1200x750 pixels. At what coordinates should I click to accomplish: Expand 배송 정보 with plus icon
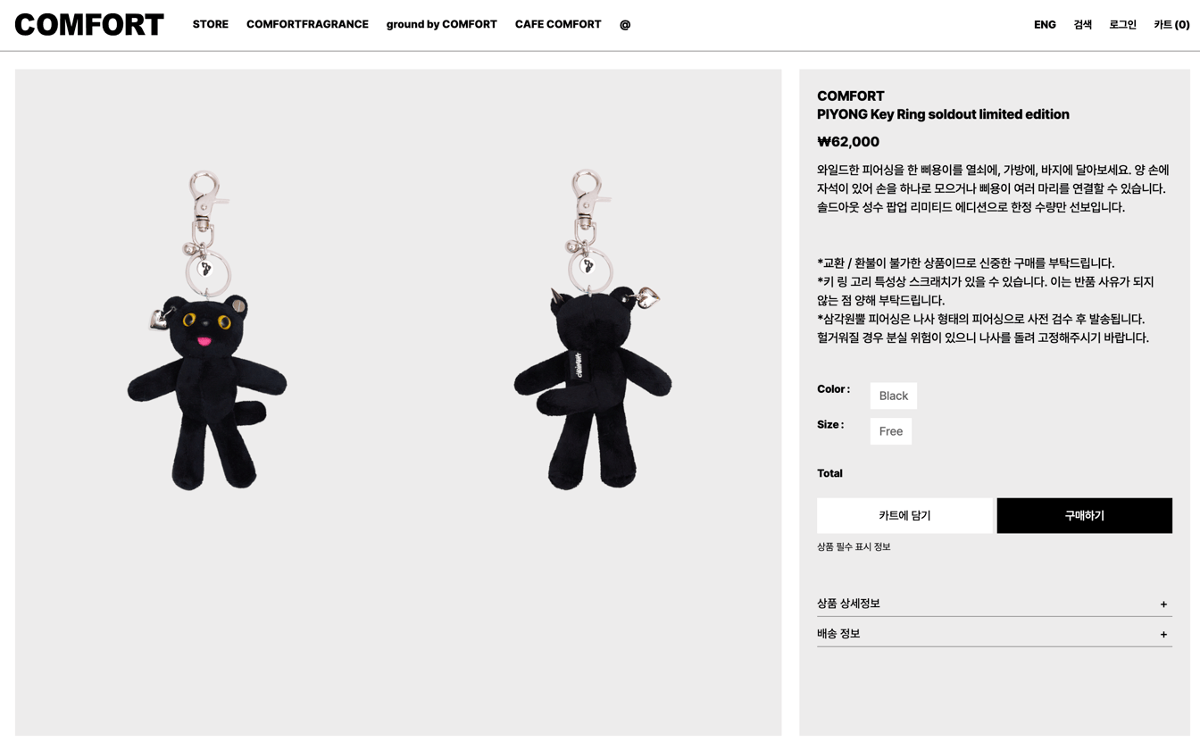point(1163,635)
